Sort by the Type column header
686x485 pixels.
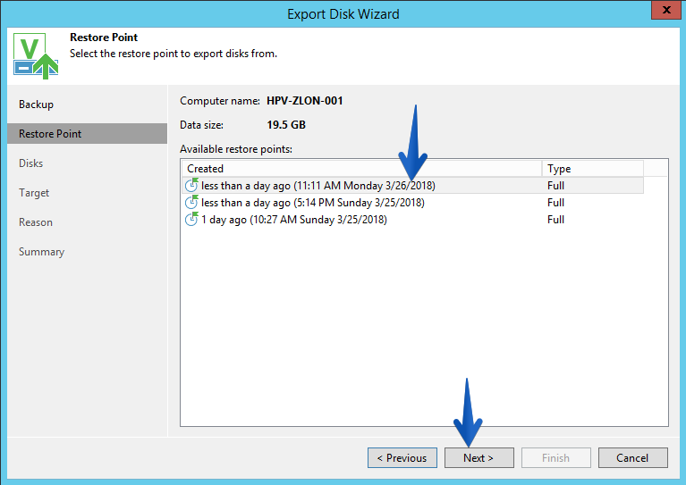pyautogui.click(x=593, y=169)
